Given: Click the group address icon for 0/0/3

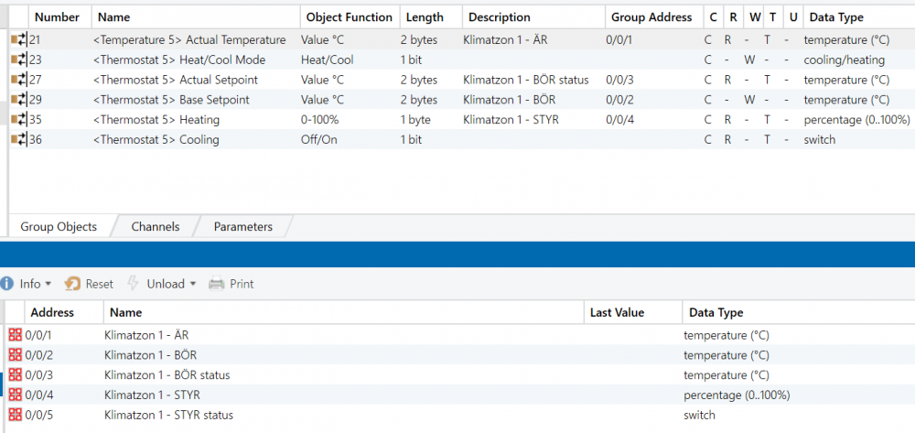Looking at the screenshot, I should [15, 375].
